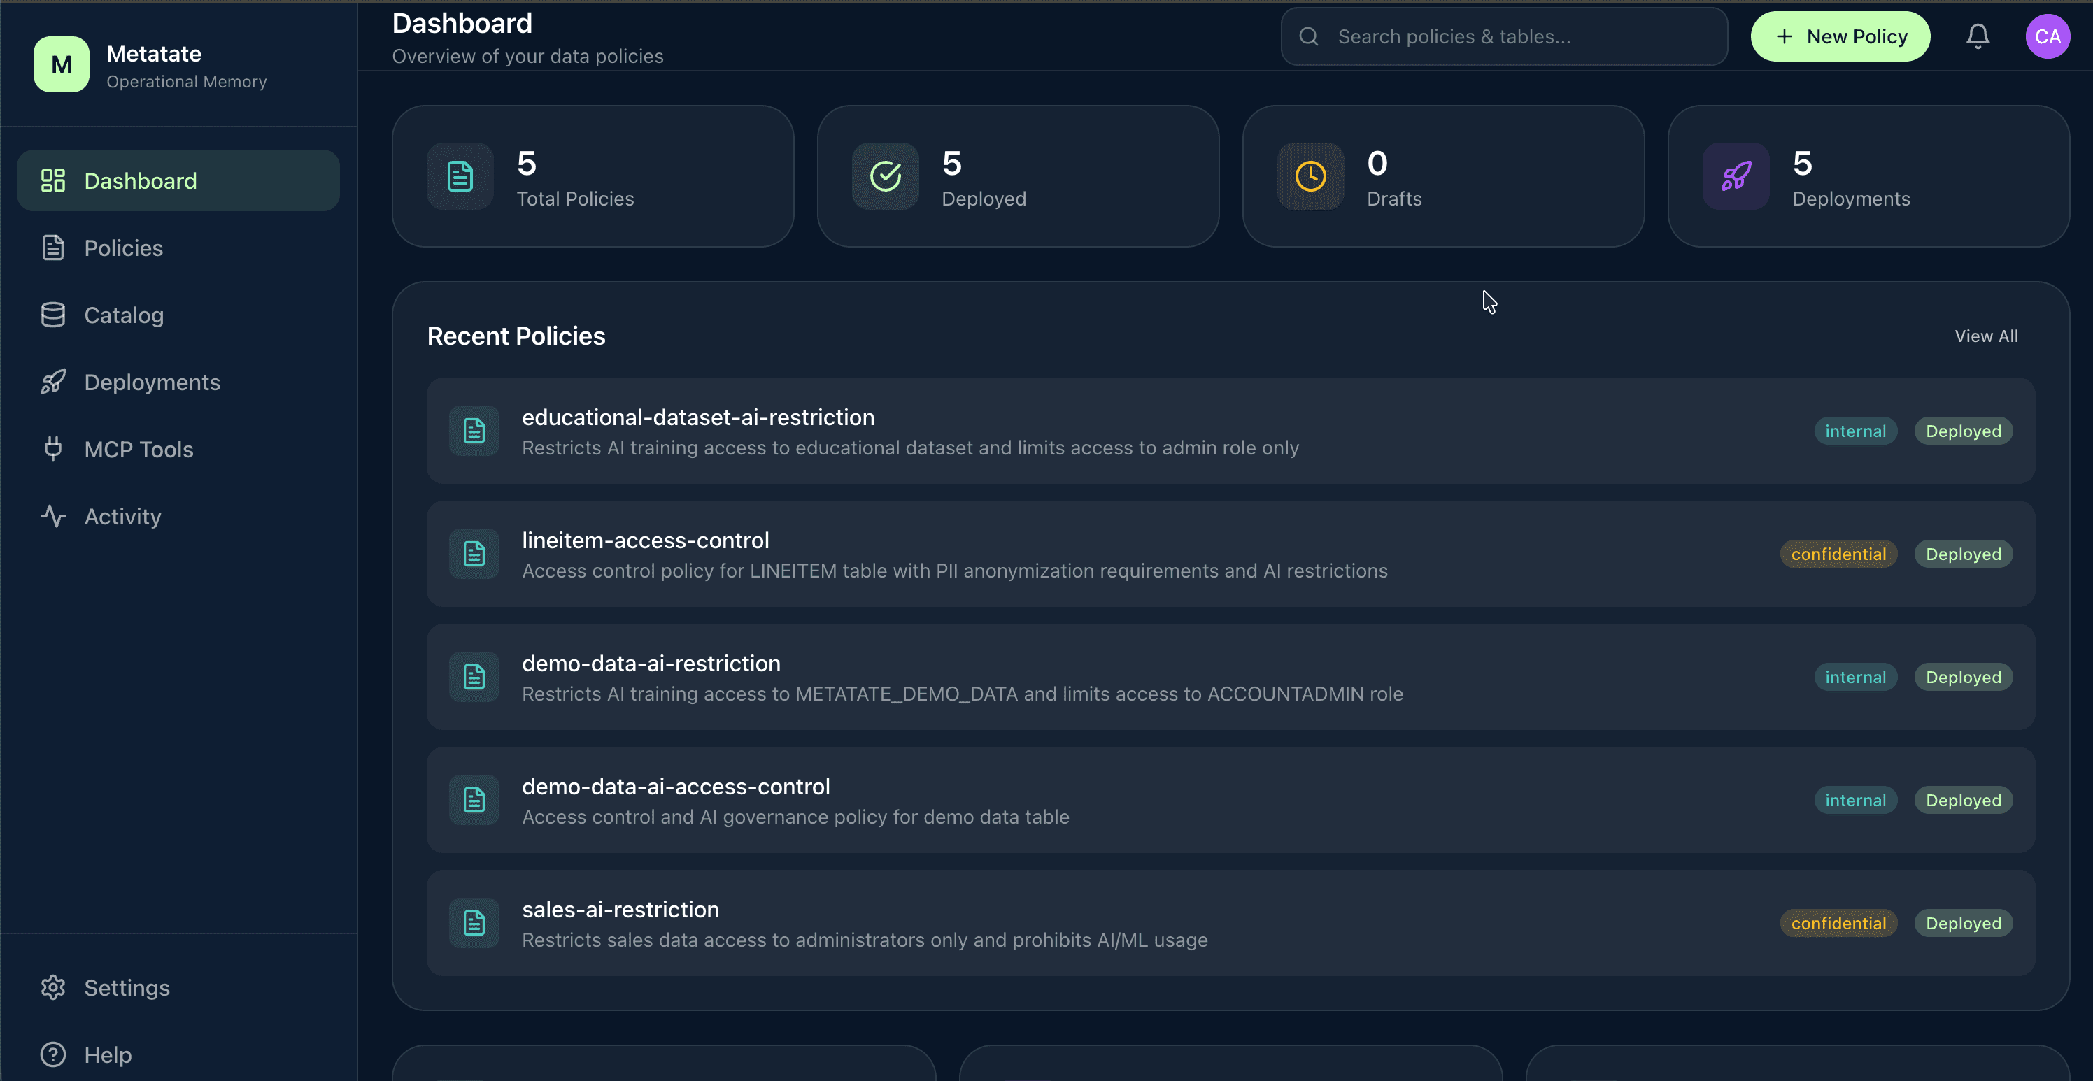Screen dimensions: 2093x1081
Task: Open Settings via the gear icon
Action: tap(52, 987)
